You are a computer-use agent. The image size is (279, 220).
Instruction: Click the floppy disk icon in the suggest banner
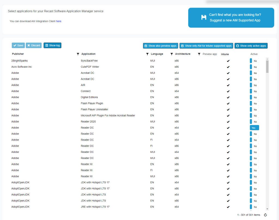[x=204, y=17]
